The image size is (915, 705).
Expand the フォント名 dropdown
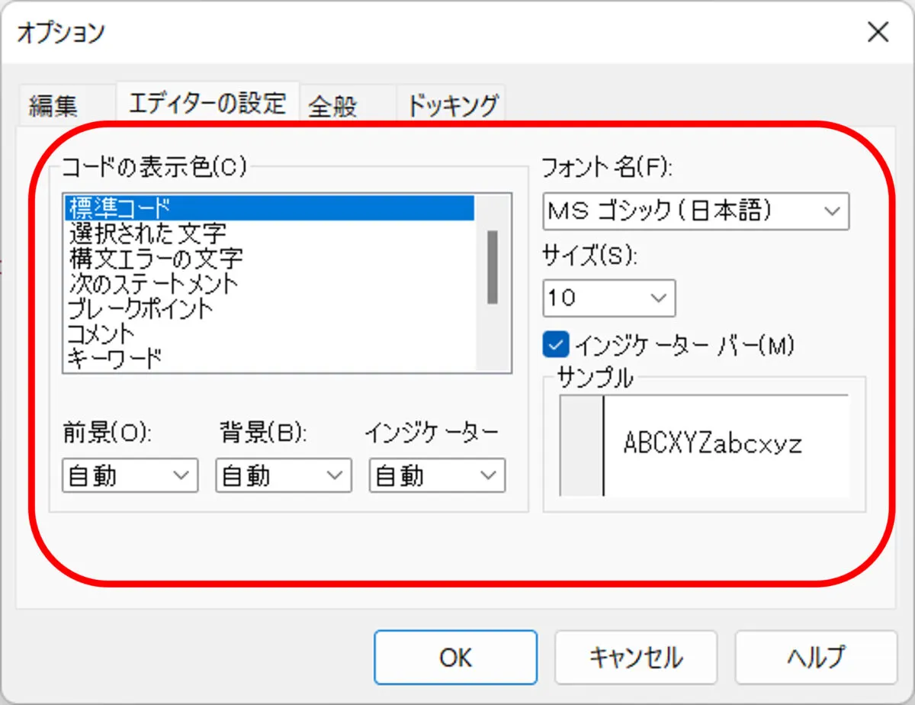click(x=695, y=211)
